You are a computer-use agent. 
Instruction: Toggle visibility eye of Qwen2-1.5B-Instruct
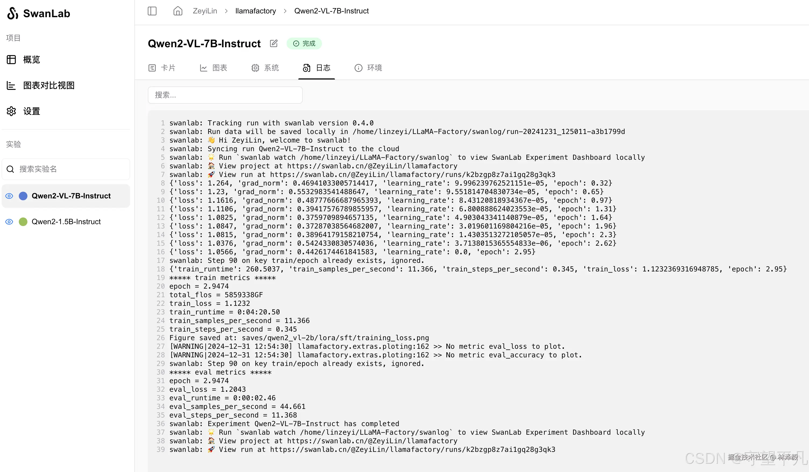tap(9, 222)
